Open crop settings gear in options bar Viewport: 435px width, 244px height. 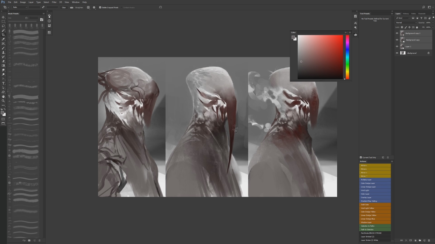pyautogui.click(x=94, y=7)
